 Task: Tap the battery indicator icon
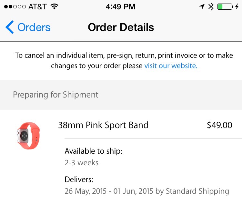pos(225,7)
